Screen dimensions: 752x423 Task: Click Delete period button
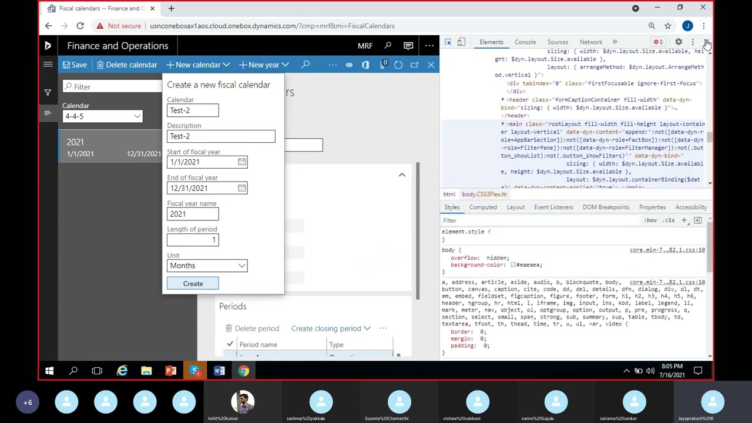click(x=252, y=328)
